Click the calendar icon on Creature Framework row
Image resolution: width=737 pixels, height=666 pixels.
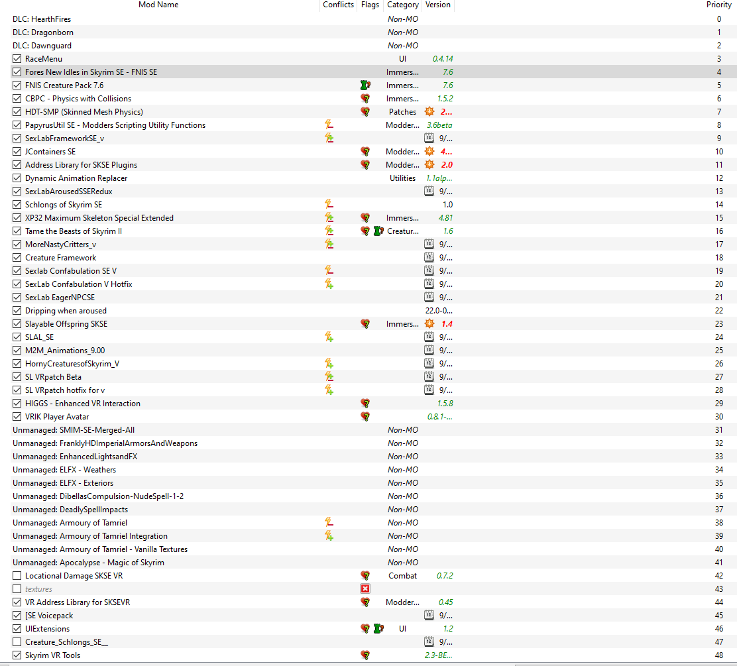[429, 258]
